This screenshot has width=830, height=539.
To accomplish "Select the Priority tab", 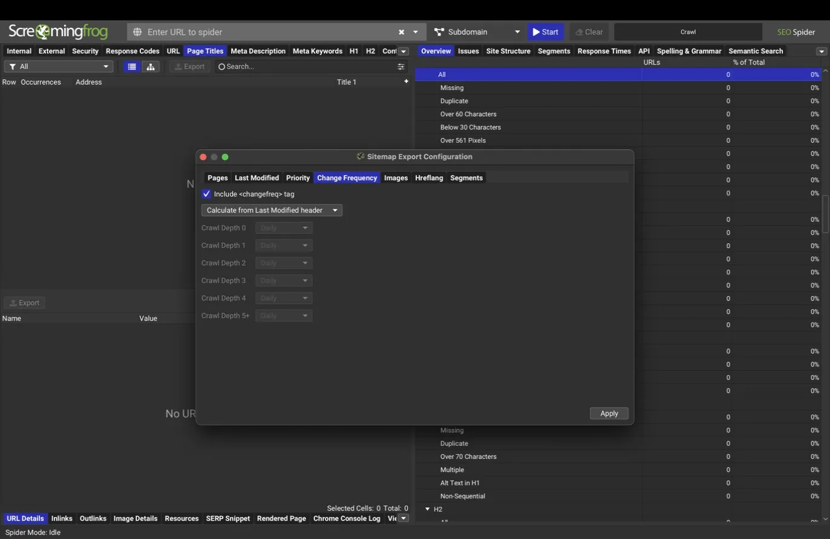I will tap(298, 178).
